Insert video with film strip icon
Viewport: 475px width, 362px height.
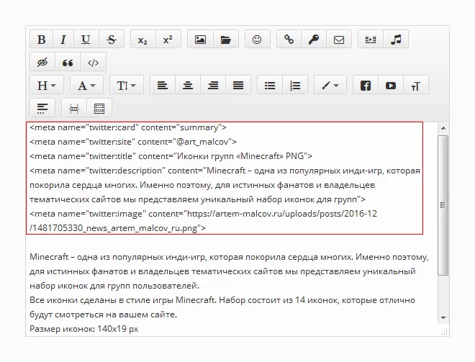tap(371, 40)
